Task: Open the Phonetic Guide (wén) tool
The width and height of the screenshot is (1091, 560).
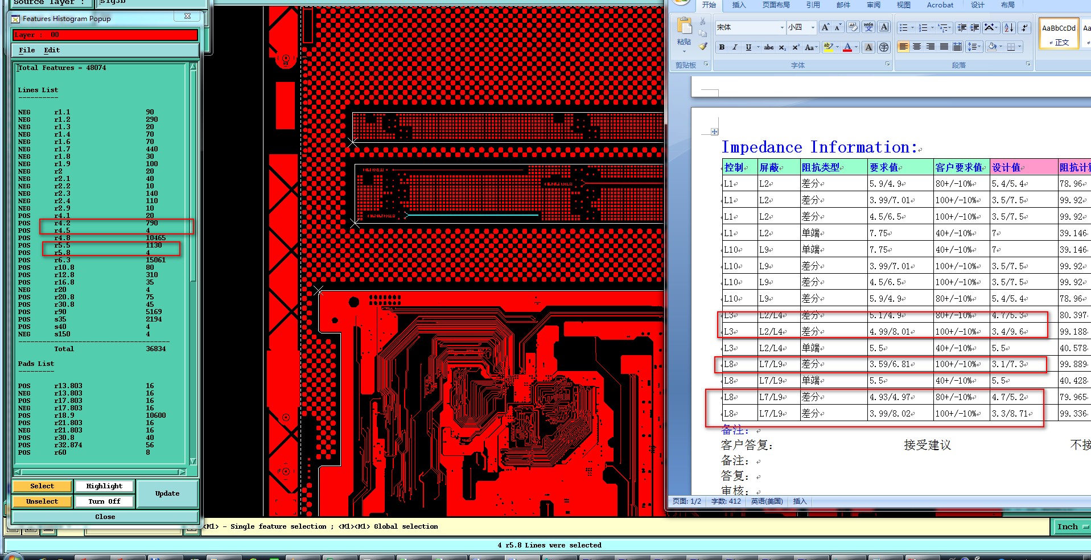Action: pyautogui.click(x=868, y=27)
